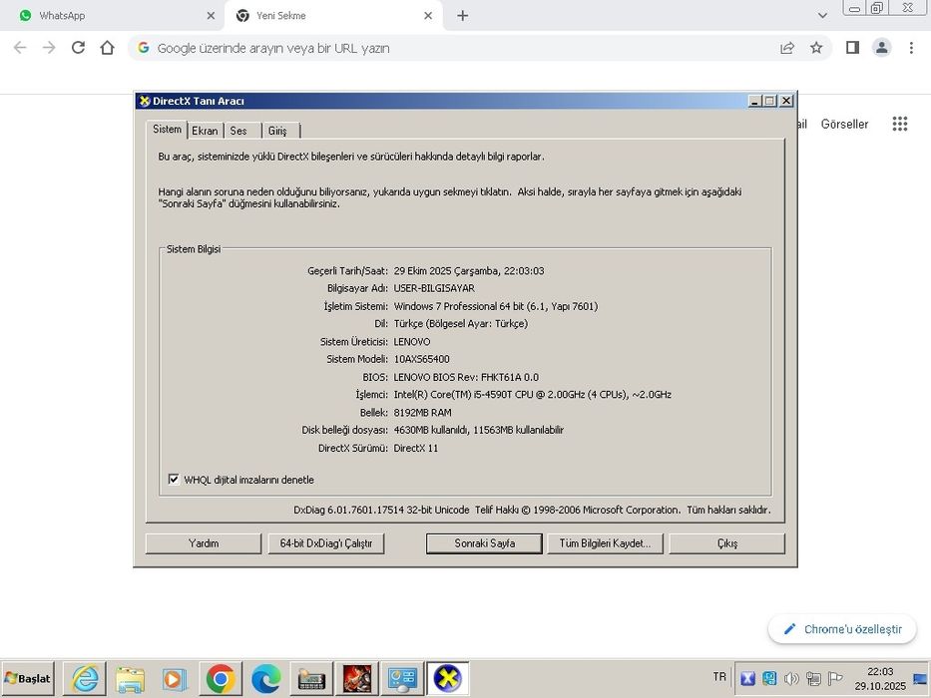
Task: Toggle WHQL dijital imzalarını denetle checkbox
Action: (174, 479)
